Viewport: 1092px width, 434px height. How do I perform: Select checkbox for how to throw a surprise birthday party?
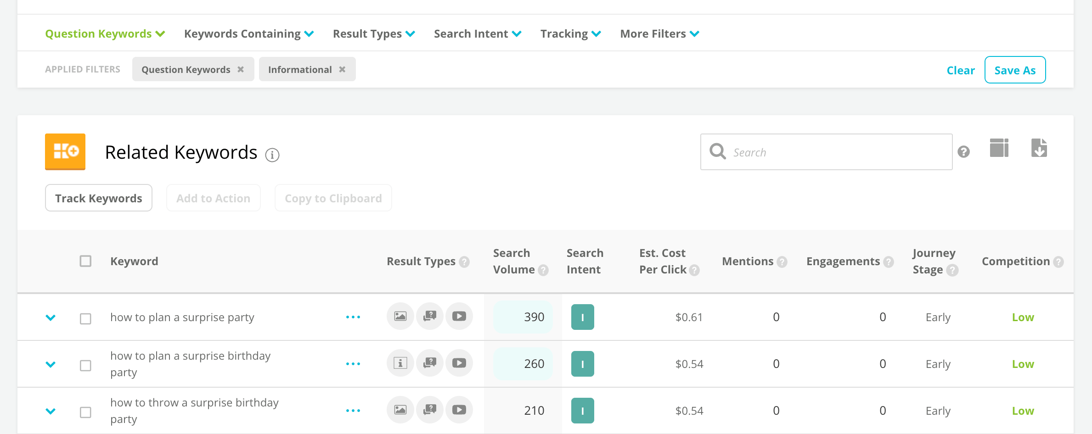point(85,412)
